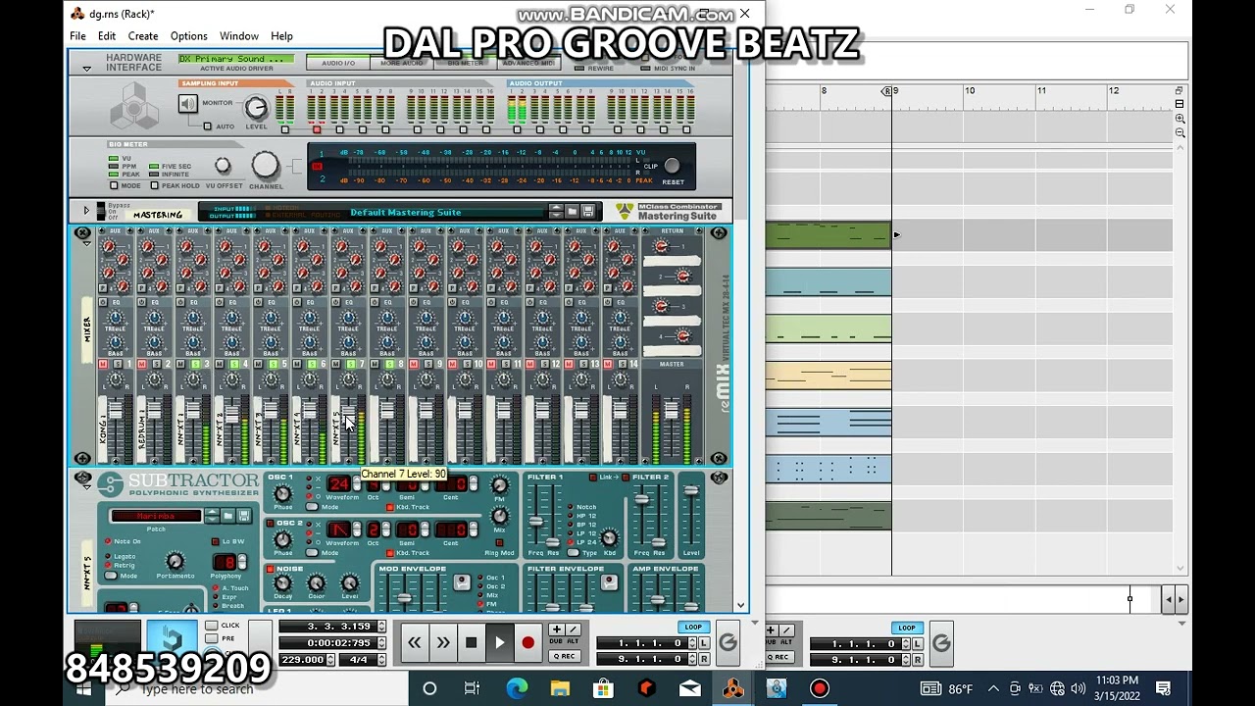
Task: Click the mixer MASTER level fader
Action: 671,410
